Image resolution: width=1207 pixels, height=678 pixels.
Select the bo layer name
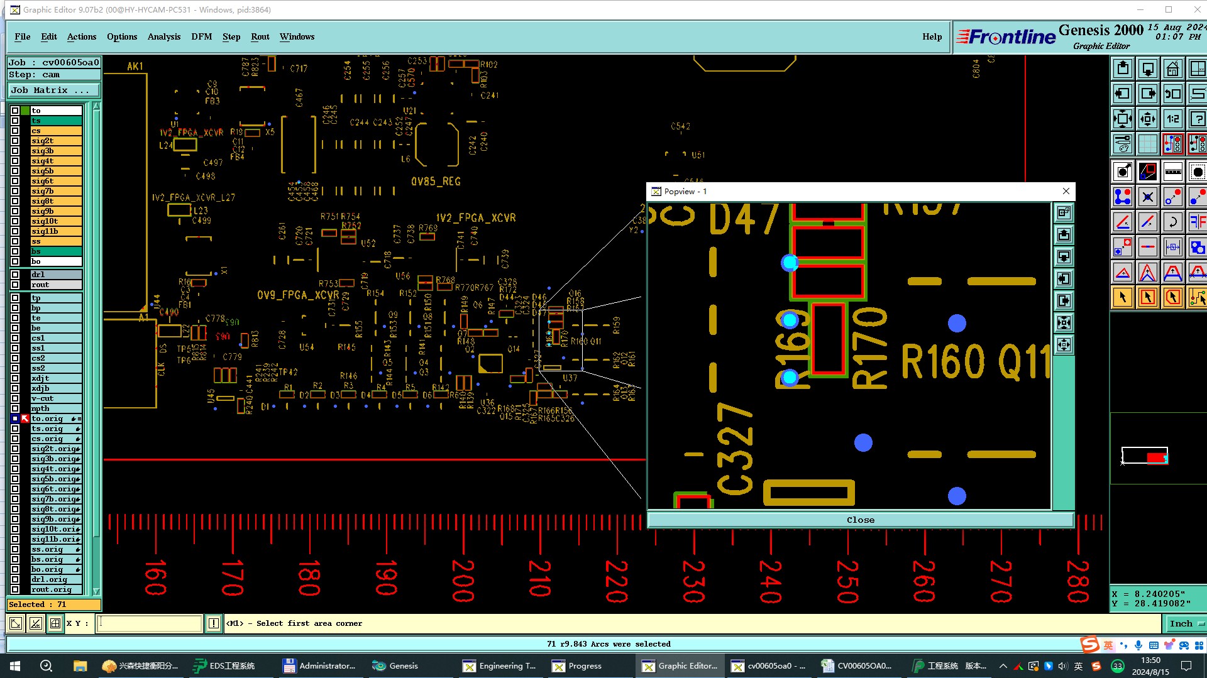tap(56, 261)
